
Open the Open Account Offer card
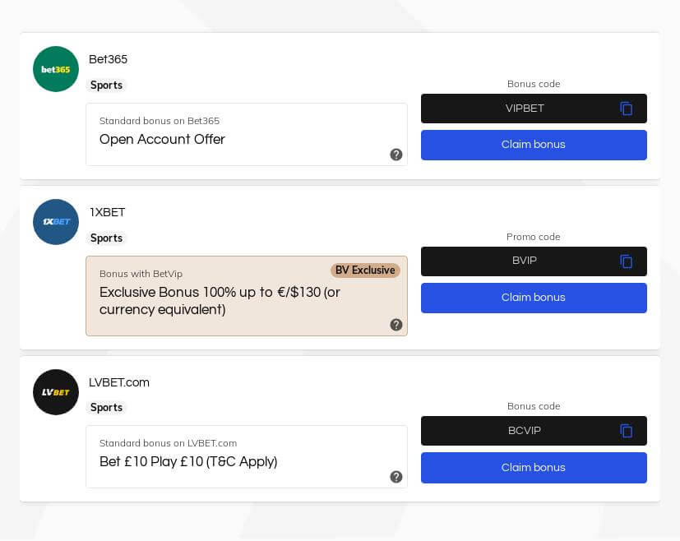point(247,134)
